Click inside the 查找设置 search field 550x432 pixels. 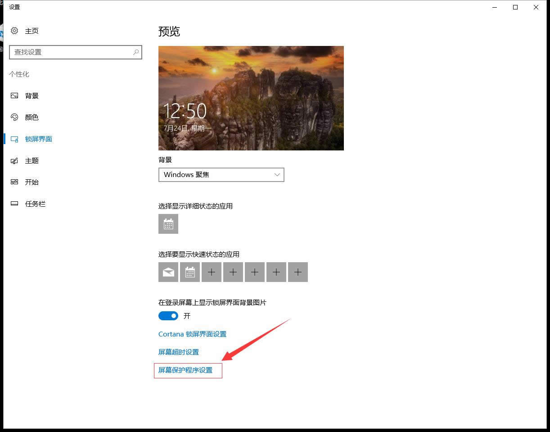point(76,52)
